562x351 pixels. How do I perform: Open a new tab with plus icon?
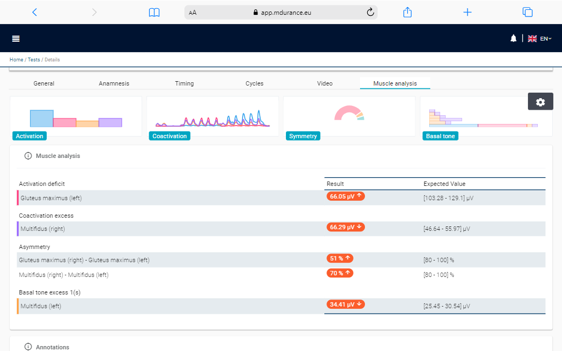[467, 12]
